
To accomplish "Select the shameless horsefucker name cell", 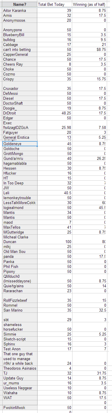I will (x=20, y=327).
